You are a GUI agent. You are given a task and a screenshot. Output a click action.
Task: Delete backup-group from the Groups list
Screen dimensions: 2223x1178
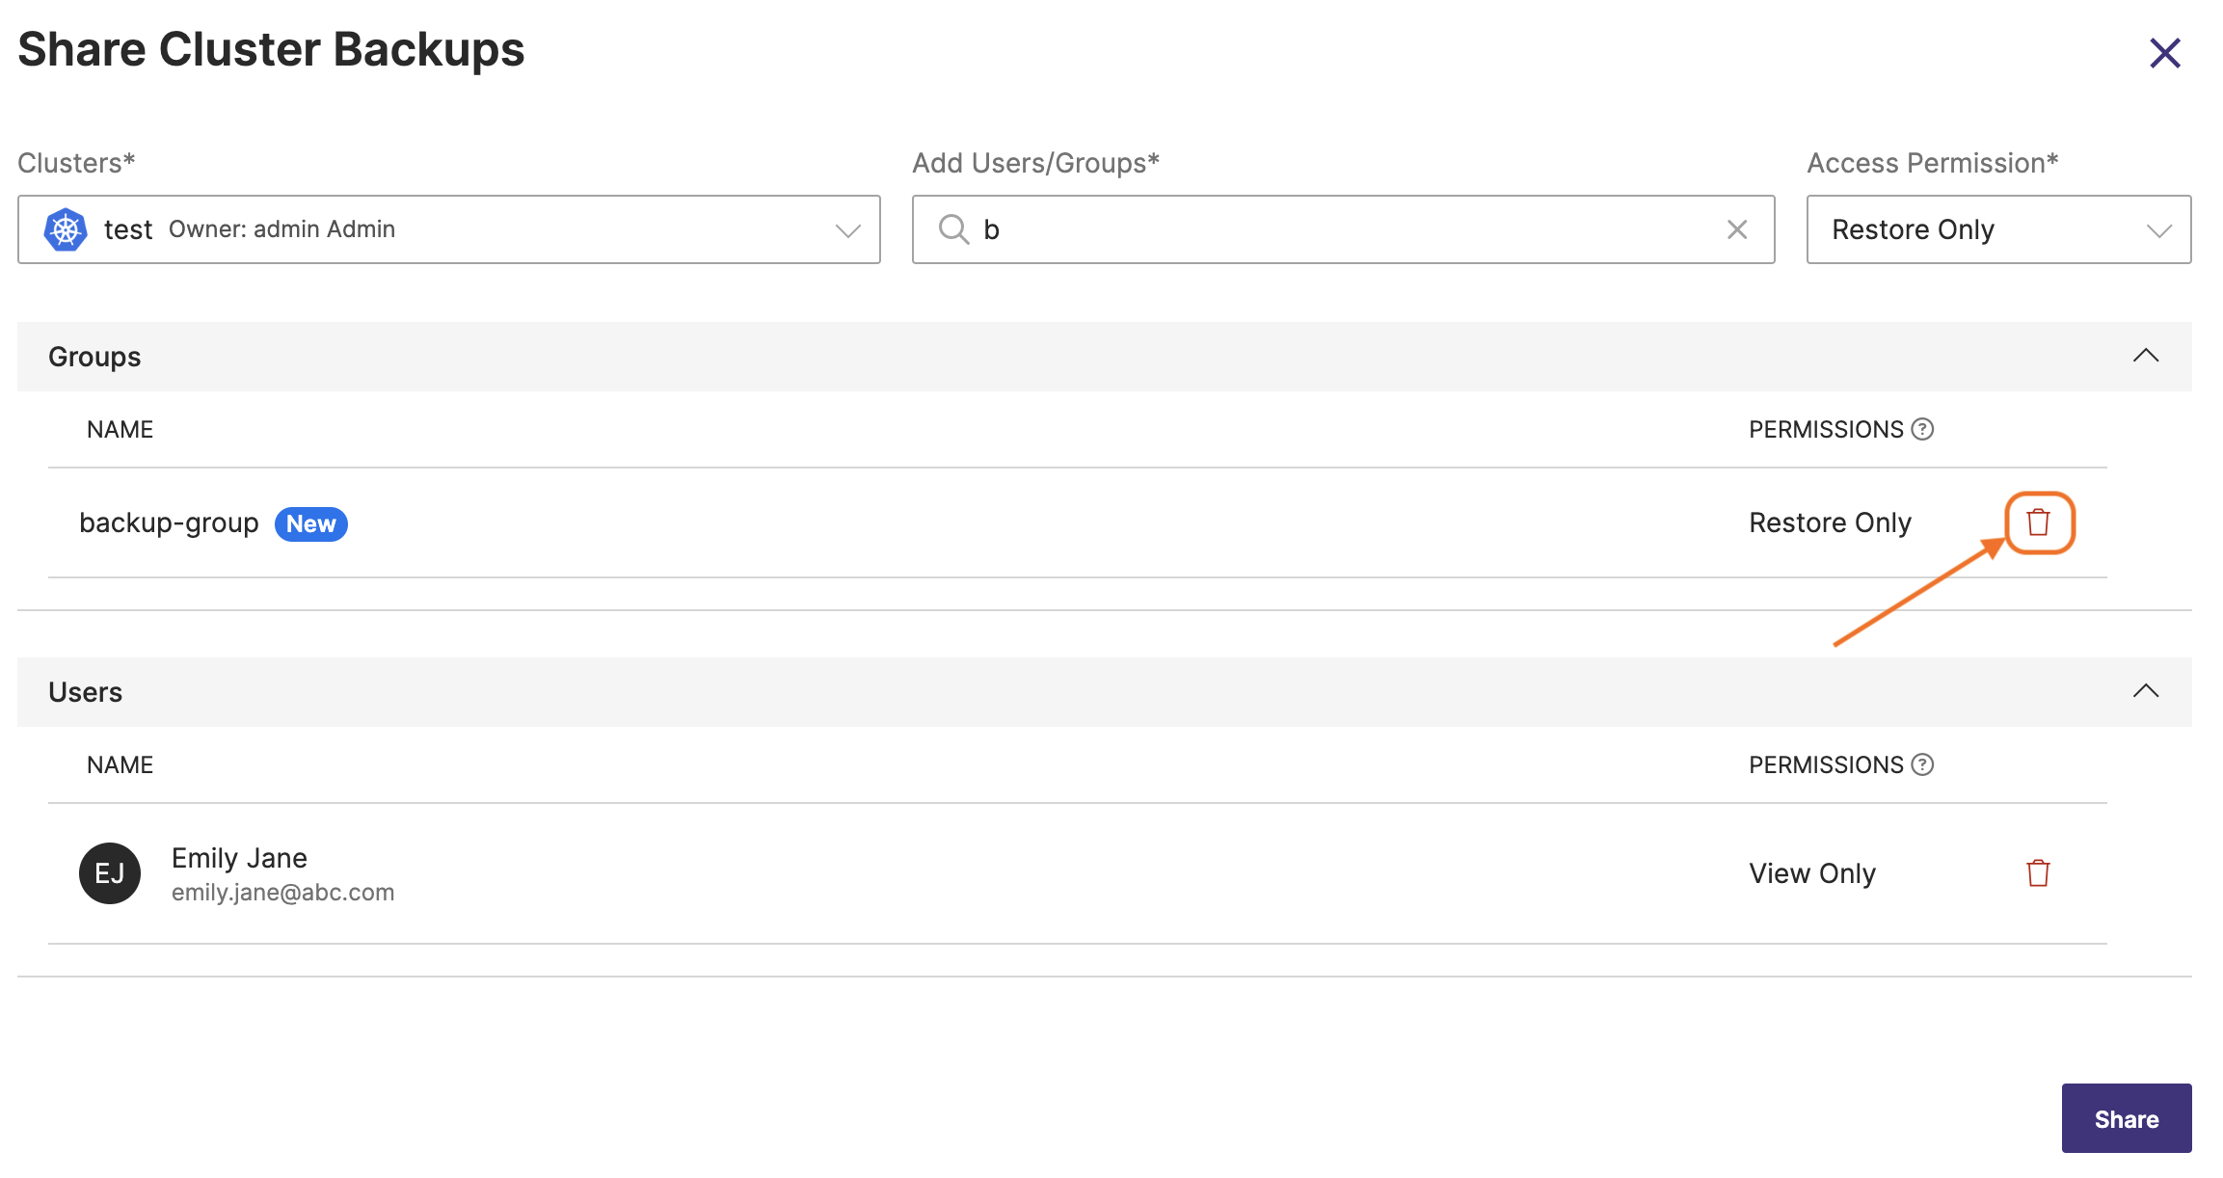[2038, 522]
